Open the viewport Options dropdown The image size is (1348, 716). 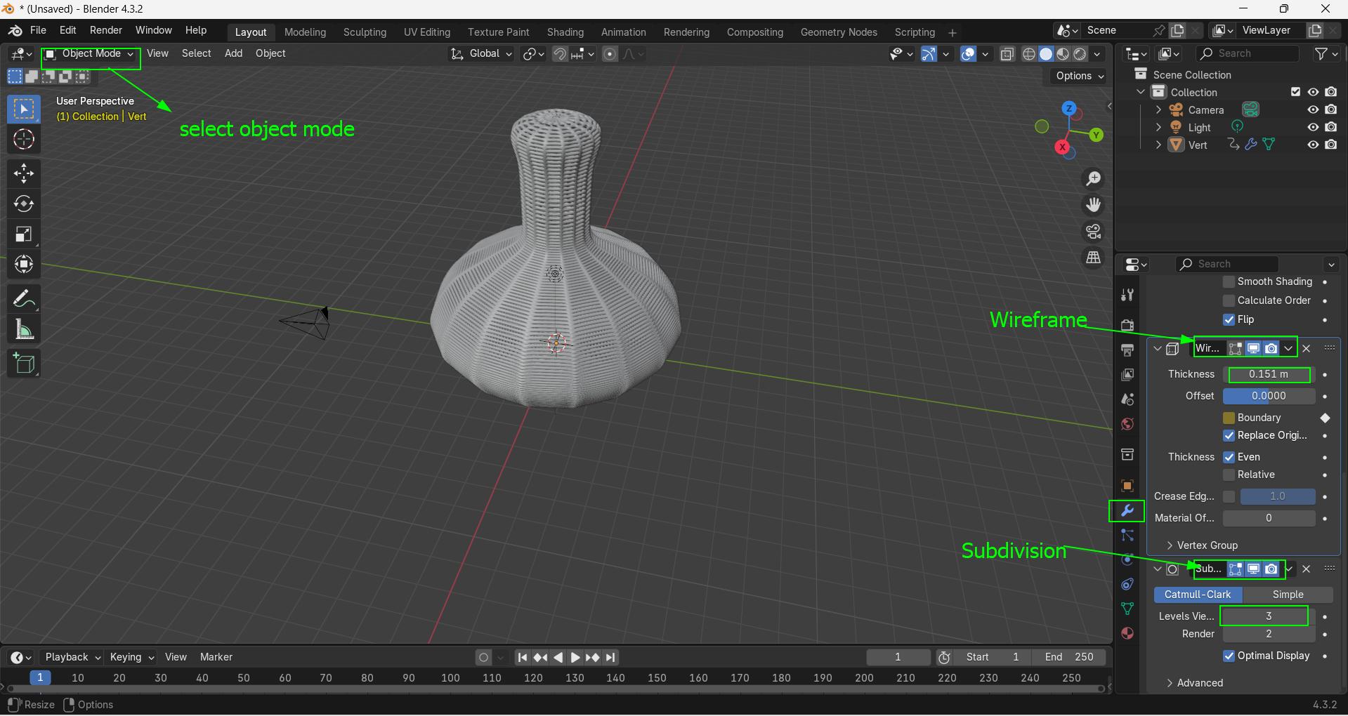1080,76
